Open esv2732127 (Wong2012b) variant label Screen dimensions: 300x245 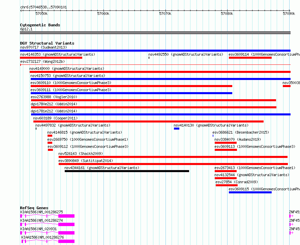pyautogui.click(x=42, y=61)
